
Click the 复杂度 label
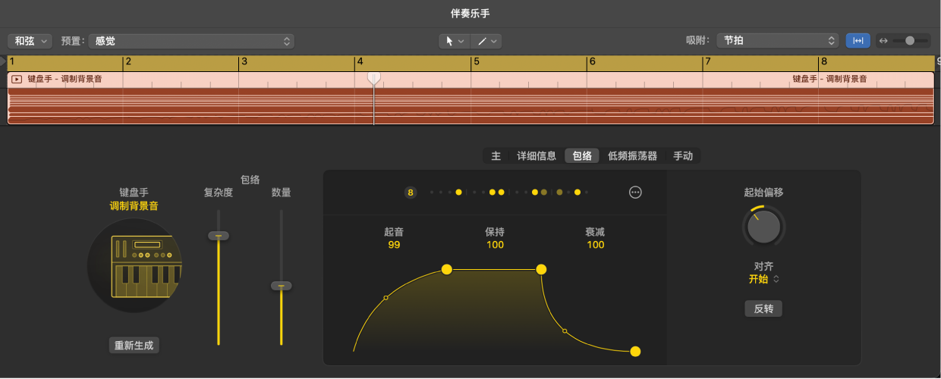(219, 193)
